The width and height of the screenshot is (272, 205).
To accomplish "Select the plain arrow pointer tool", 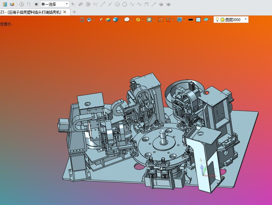I will [x=73, y=4].
